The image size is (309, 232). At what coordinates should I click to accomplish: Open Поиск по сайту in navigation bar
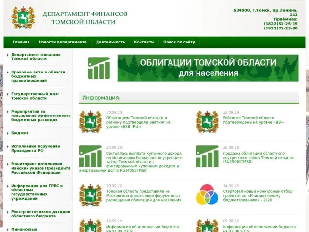coord(179,42)
